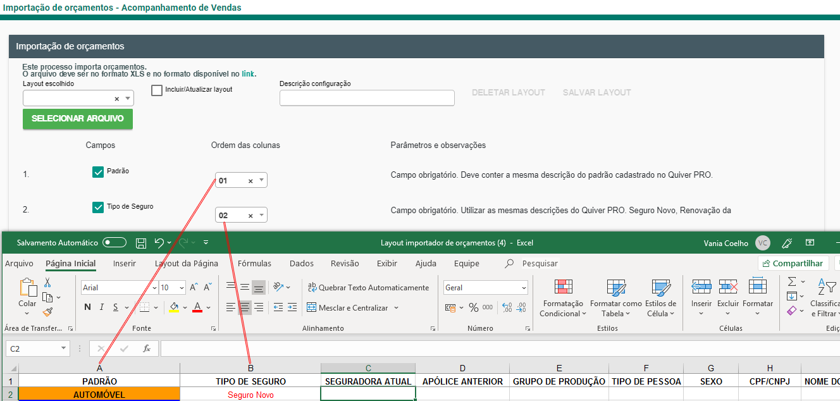Switch to the Fórmulas ribbon tab
The image size is (840, 401).
point(254,264)
